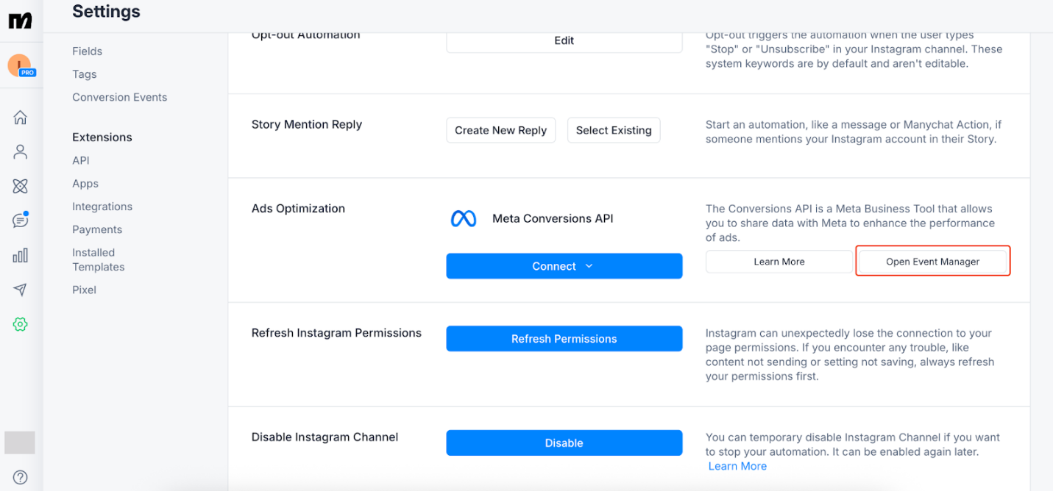Viewport: 1053px width, 491px height.
Task: Select Conversion Events in settings menu
Action: click(x=119, y=97)
